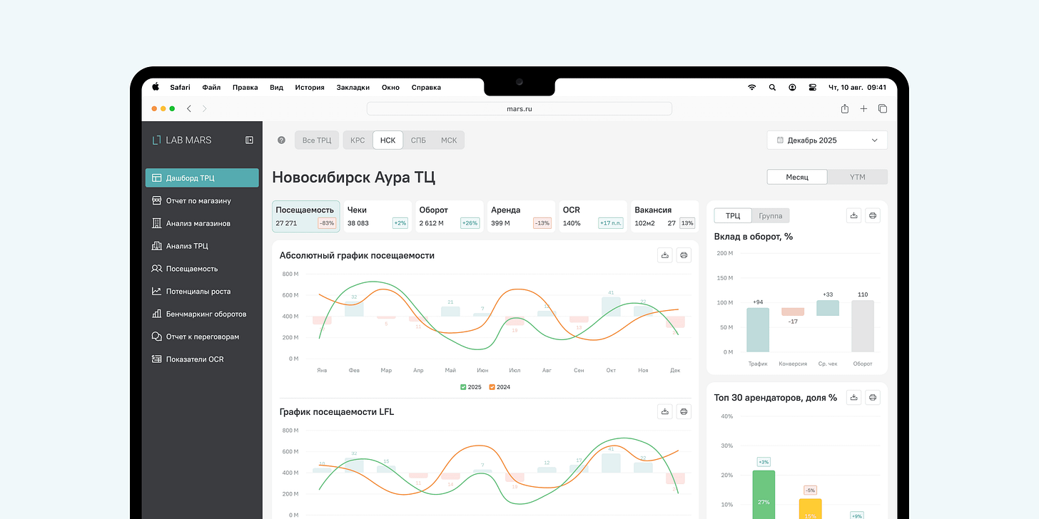1039x519 pixels.
Task: Click the help question mark icon
Action: click(x=281, y=140)
